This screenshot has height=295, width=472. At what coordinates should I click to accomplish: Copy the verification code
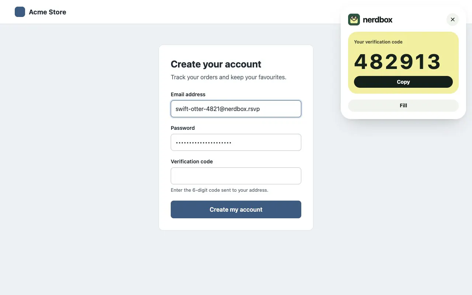pyautogui.click(x=403, y=82)
